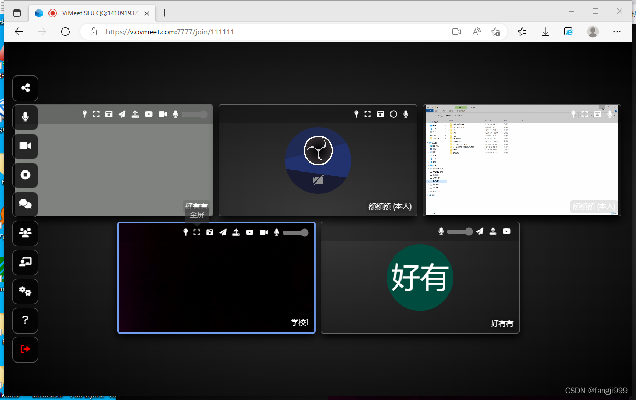Show the participants list

point(25,233)
